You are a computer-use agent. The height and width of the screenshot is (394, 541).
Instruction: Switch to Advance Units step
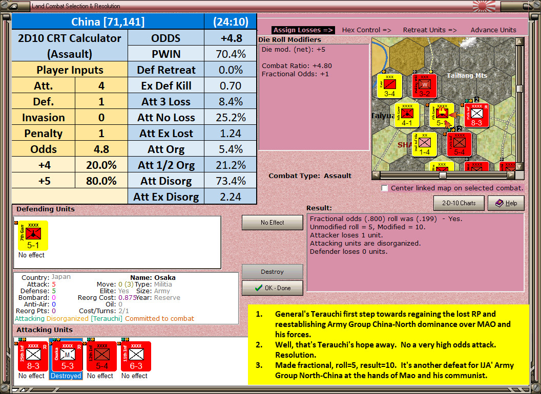point(493,30)
